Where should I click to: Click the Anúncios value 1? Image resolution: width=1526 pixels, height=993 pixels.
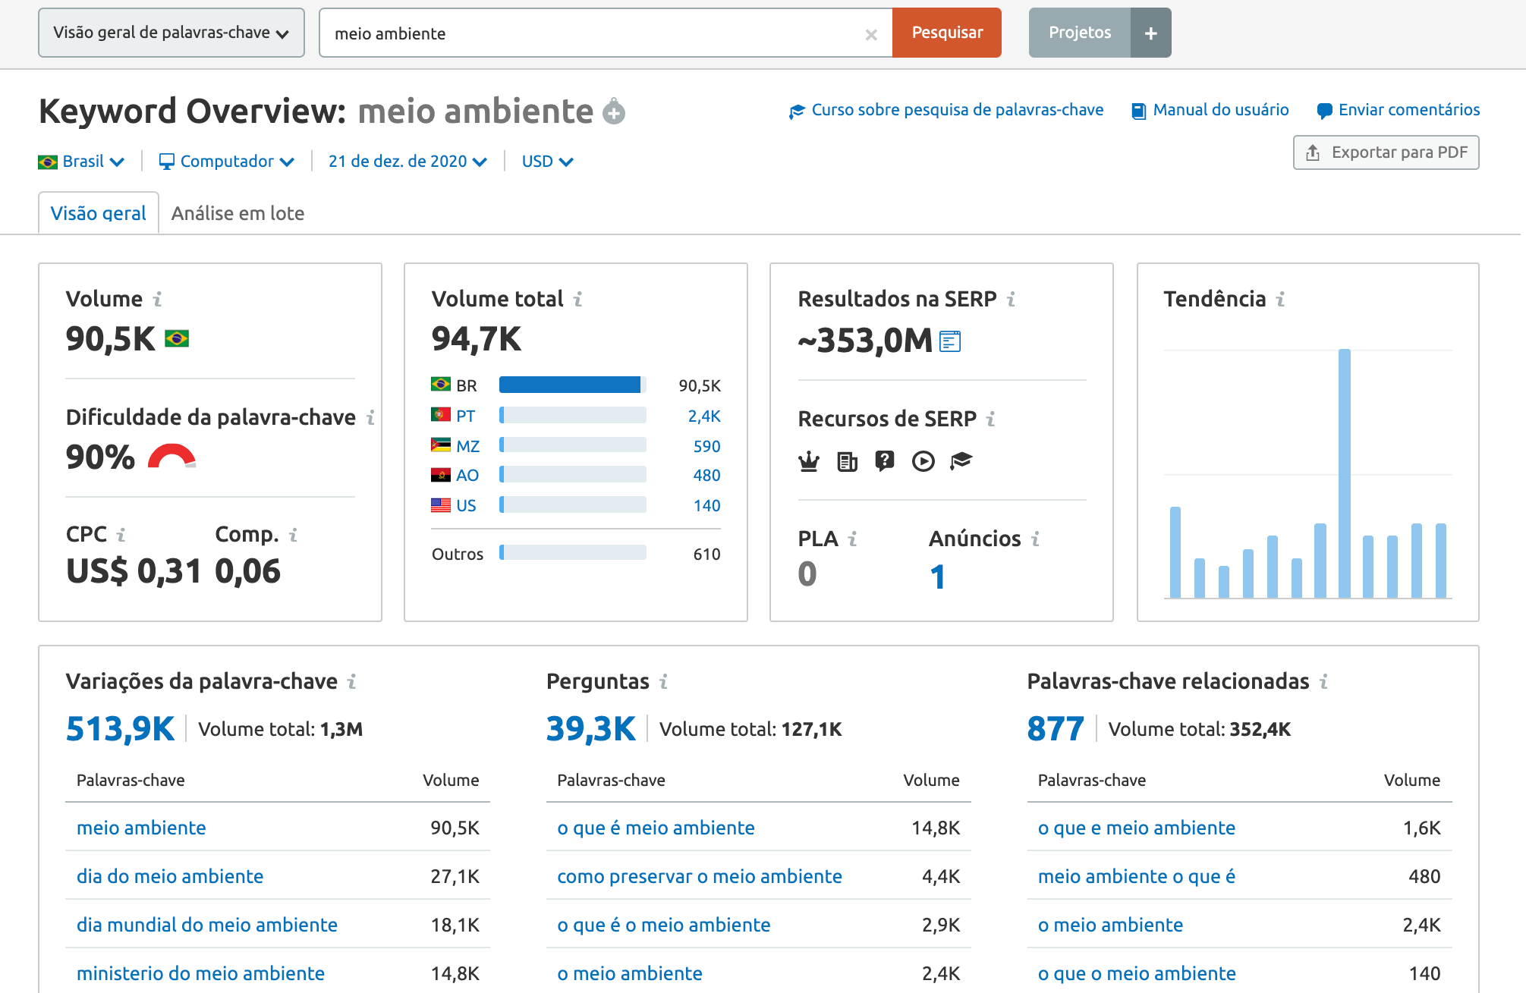click(938, 577)
